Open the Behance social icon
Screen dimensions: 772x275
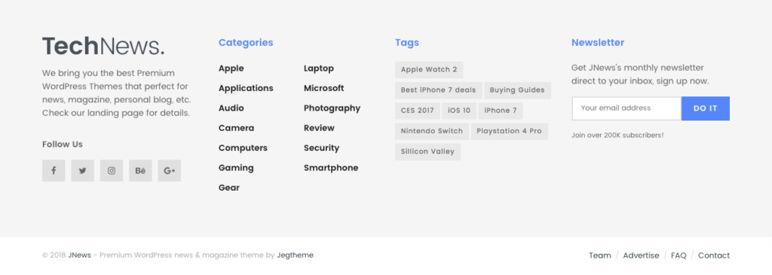pyautogui.click(x=140, y=171)
